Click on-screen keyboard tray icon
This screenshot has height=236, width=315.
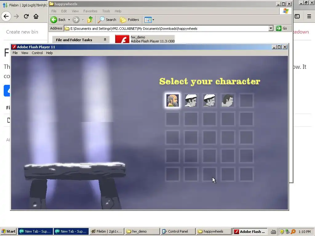(x=273, y=232)
